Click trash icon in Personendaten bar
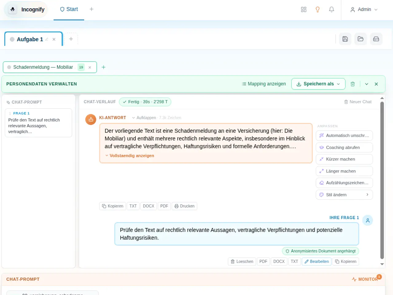This screenshot has width=393, height=295. tap(353, 84)
